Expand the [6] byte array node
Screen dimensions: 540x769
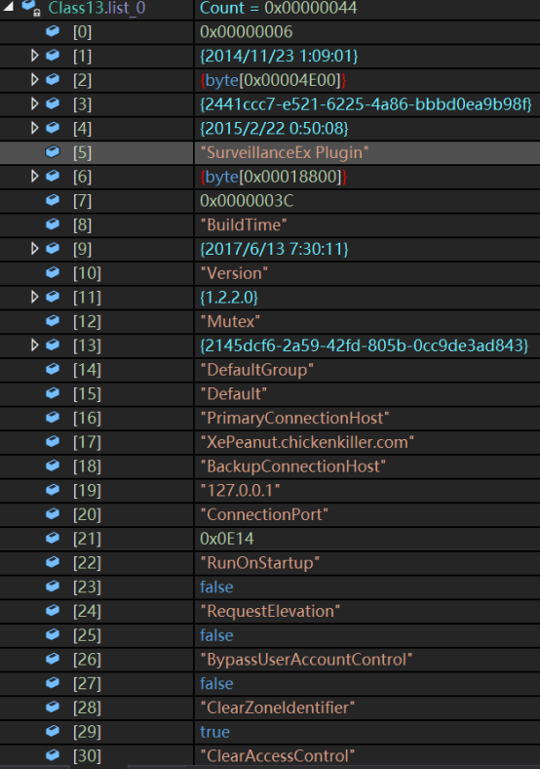tap(34, 176)
